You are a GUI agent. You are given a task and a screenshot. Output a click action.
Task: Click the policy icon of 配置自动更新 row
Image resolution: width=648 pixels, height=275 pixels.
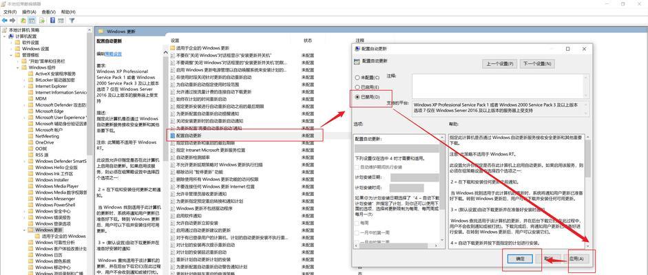173,135
